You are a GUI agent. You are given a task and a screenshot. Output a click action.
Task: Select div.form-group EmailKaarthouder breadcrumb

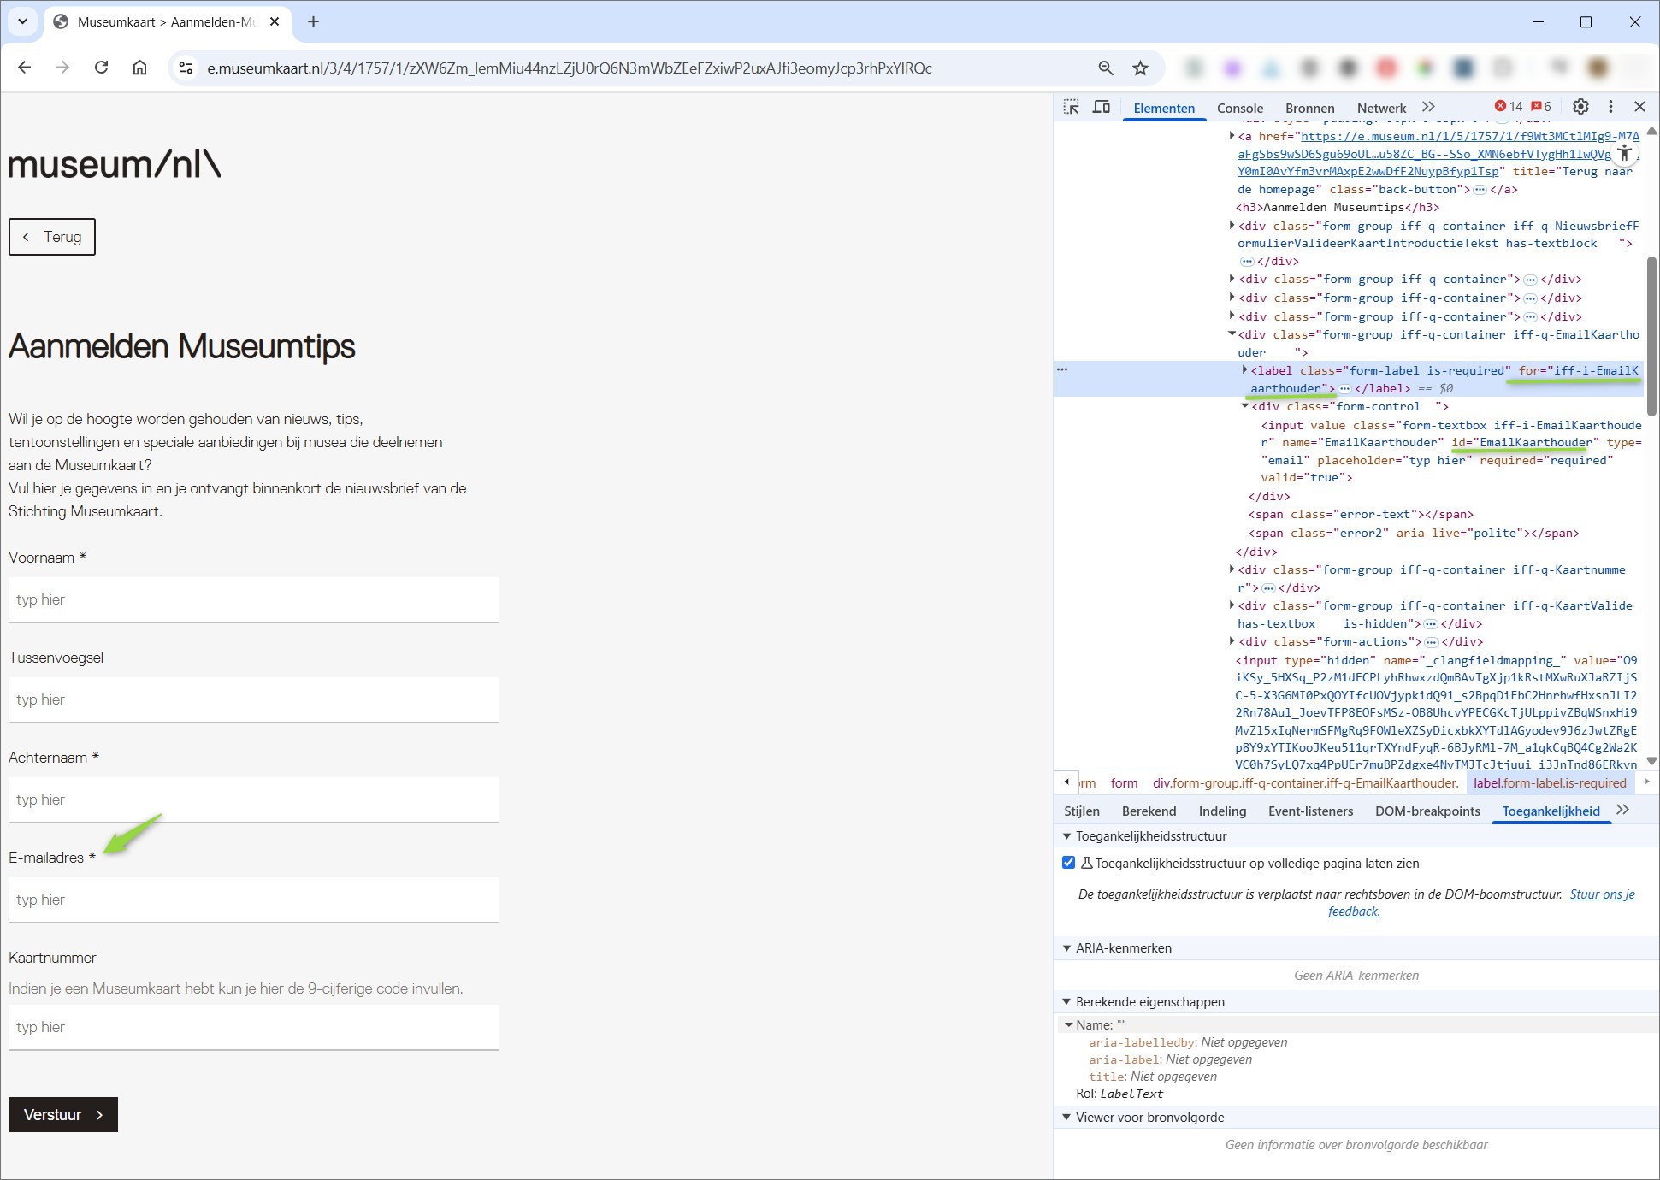coord(1305,782)
